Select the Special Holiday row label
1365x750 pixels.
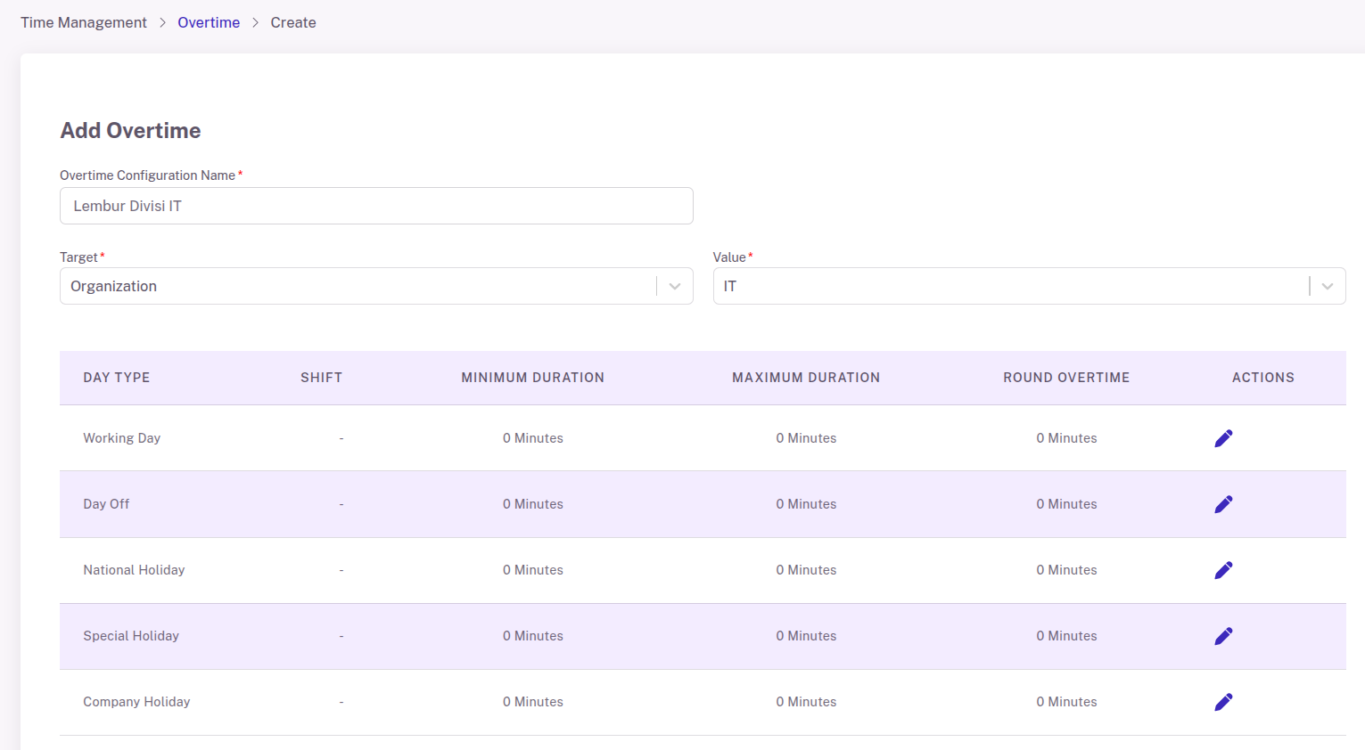131,636
